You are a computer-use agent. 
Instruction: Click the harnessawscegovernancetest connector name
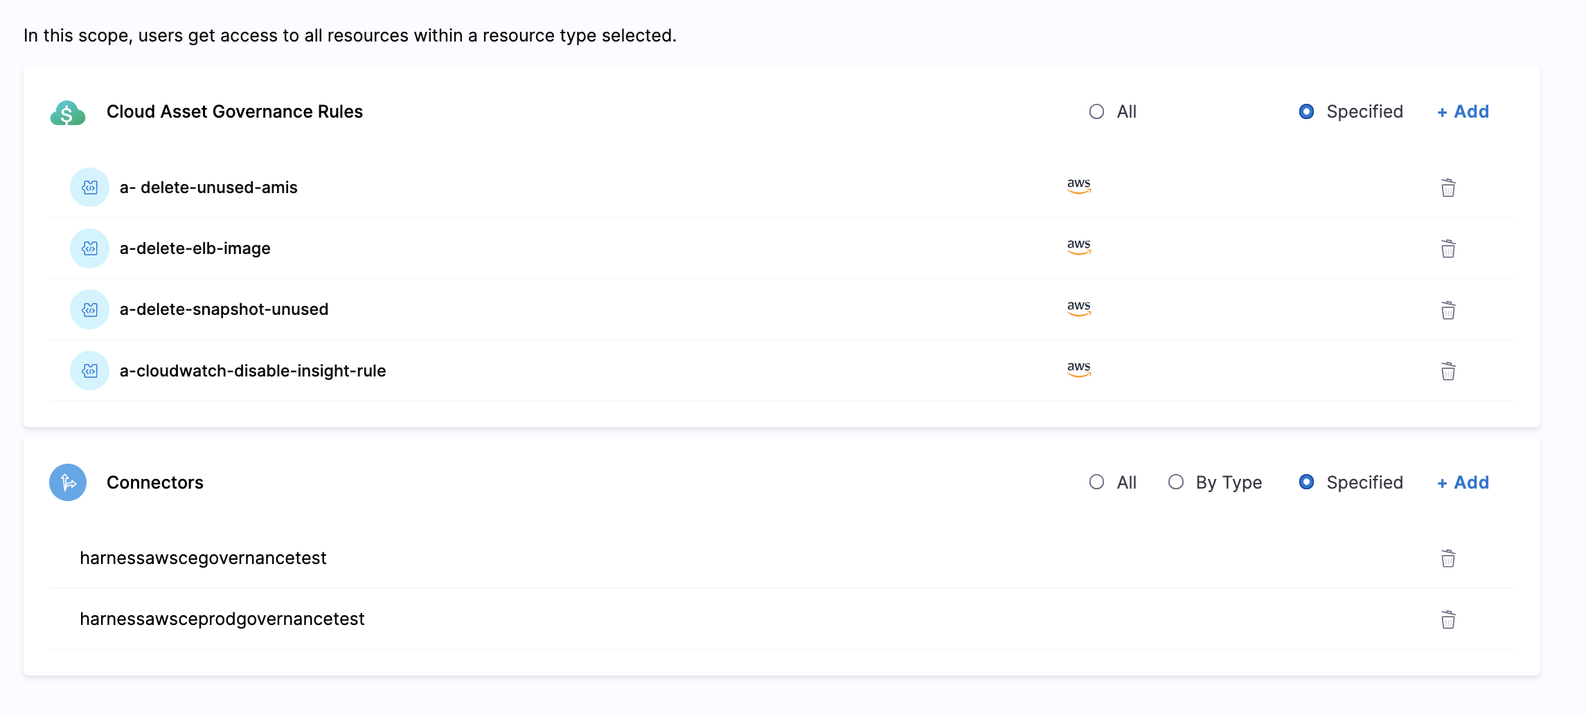(x=203, y=558)
